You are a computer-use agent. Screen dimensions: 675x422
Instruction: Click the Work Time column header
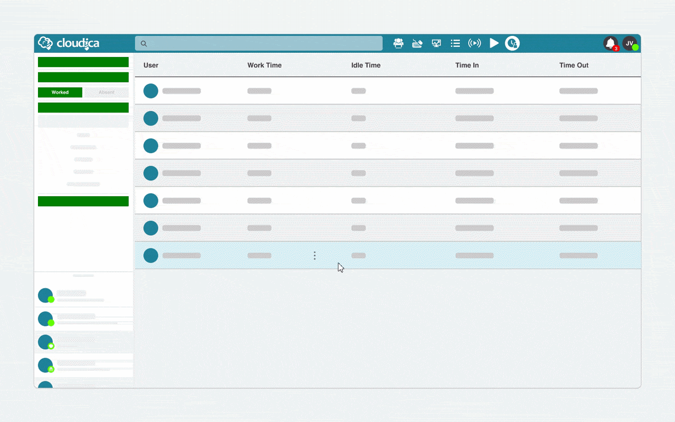click(264, 65)
